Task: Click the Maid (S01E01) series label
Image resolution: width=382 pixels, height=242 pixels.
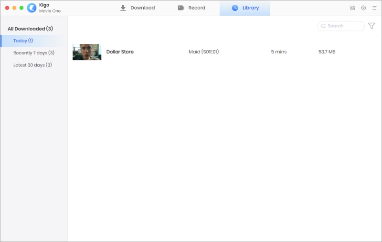Action: (204, 52)
